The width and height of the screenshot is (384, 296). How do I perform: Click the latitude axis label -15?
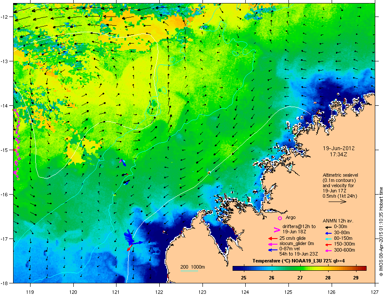pos(5,150)
